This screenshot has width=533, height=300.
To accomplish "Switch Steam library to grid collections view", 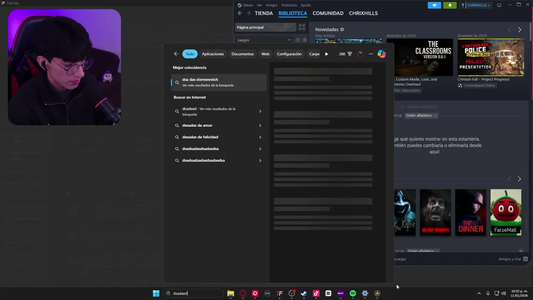I will pyautogui.click(x=302, y=27).
